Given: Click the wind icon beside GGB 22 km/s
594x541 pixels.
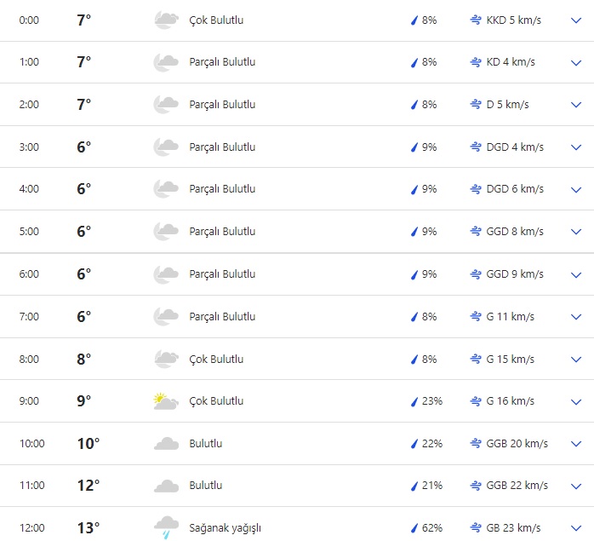Looking at the screenshot, I should point(475,486).
